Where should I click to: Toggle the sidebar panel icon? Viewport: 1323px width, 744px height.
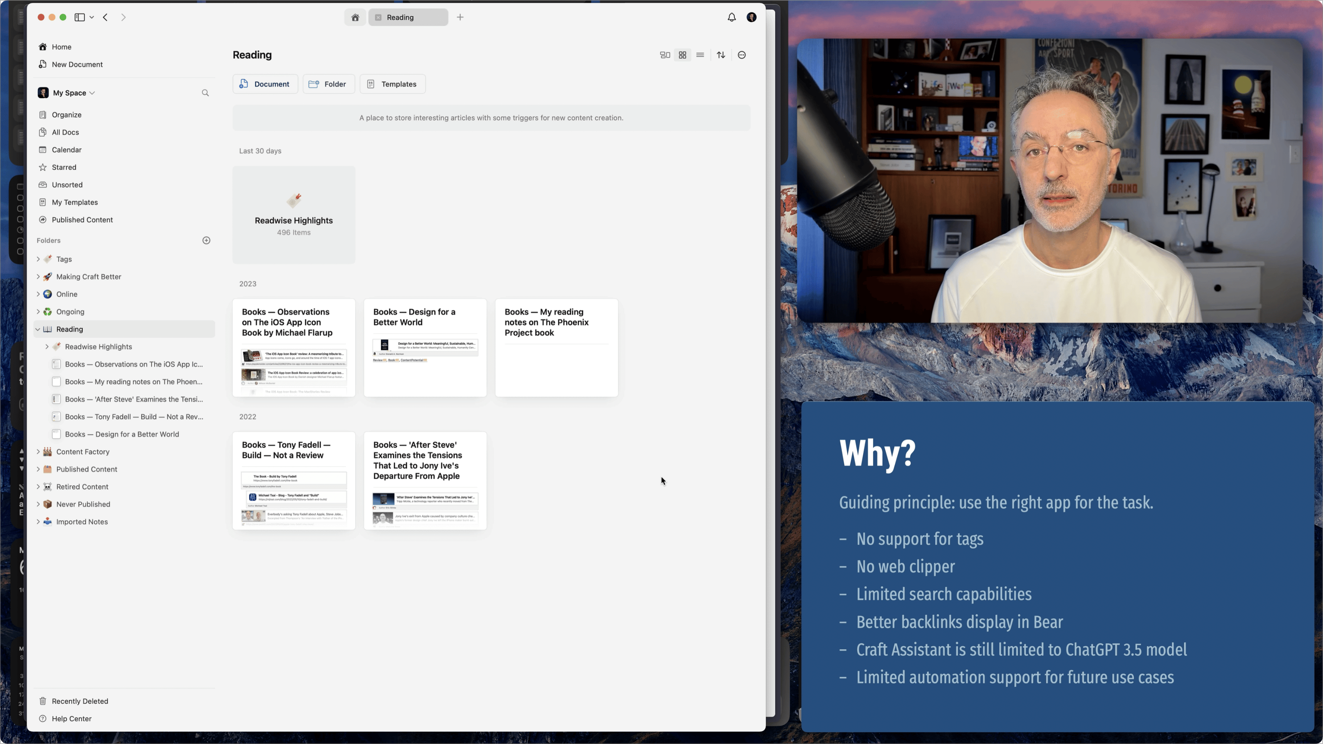pos(79,17)
